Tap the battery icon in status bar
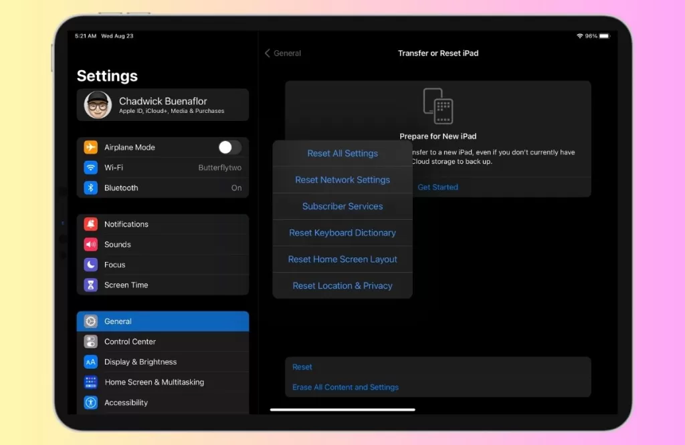 click(x=605, y=36)
